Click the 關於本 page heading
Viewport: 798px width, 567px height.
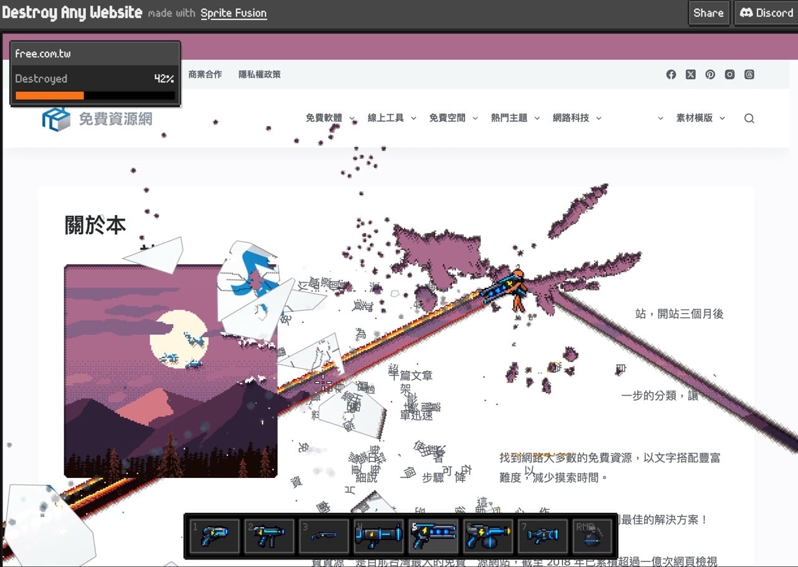click(95, 225)
